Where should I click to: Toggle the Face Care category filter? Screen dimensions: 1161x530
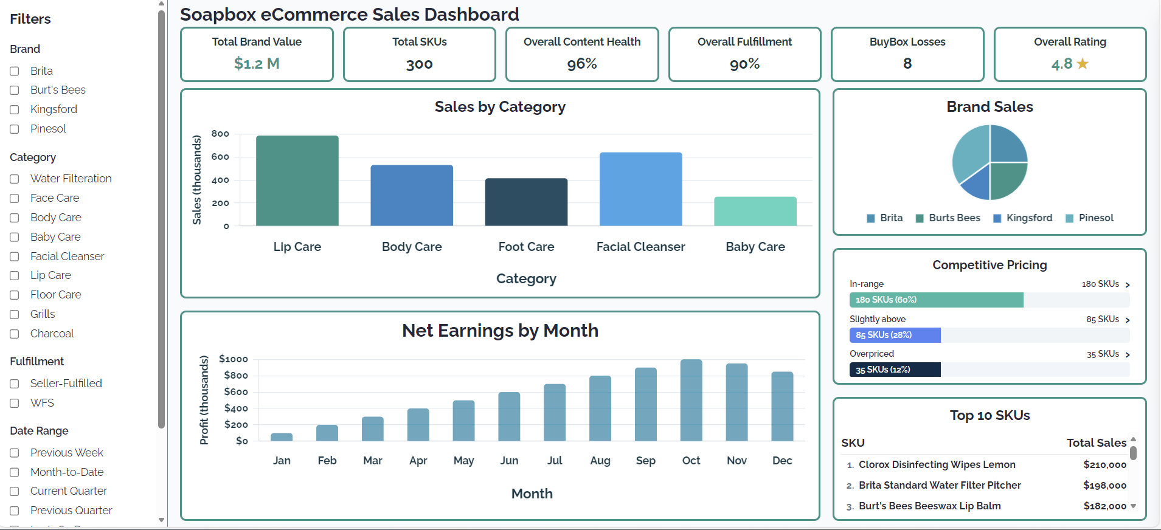click(x=15, y=198)
